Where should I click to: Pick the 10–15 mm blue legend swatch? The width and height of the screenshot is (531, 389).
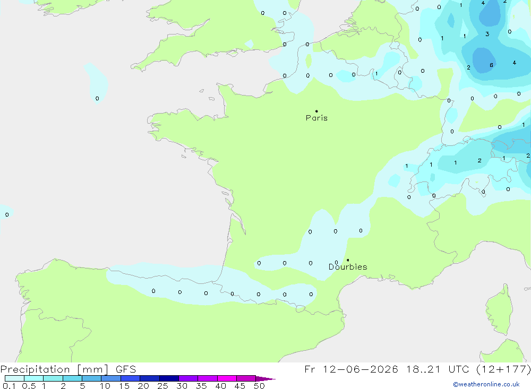[111, 378]
